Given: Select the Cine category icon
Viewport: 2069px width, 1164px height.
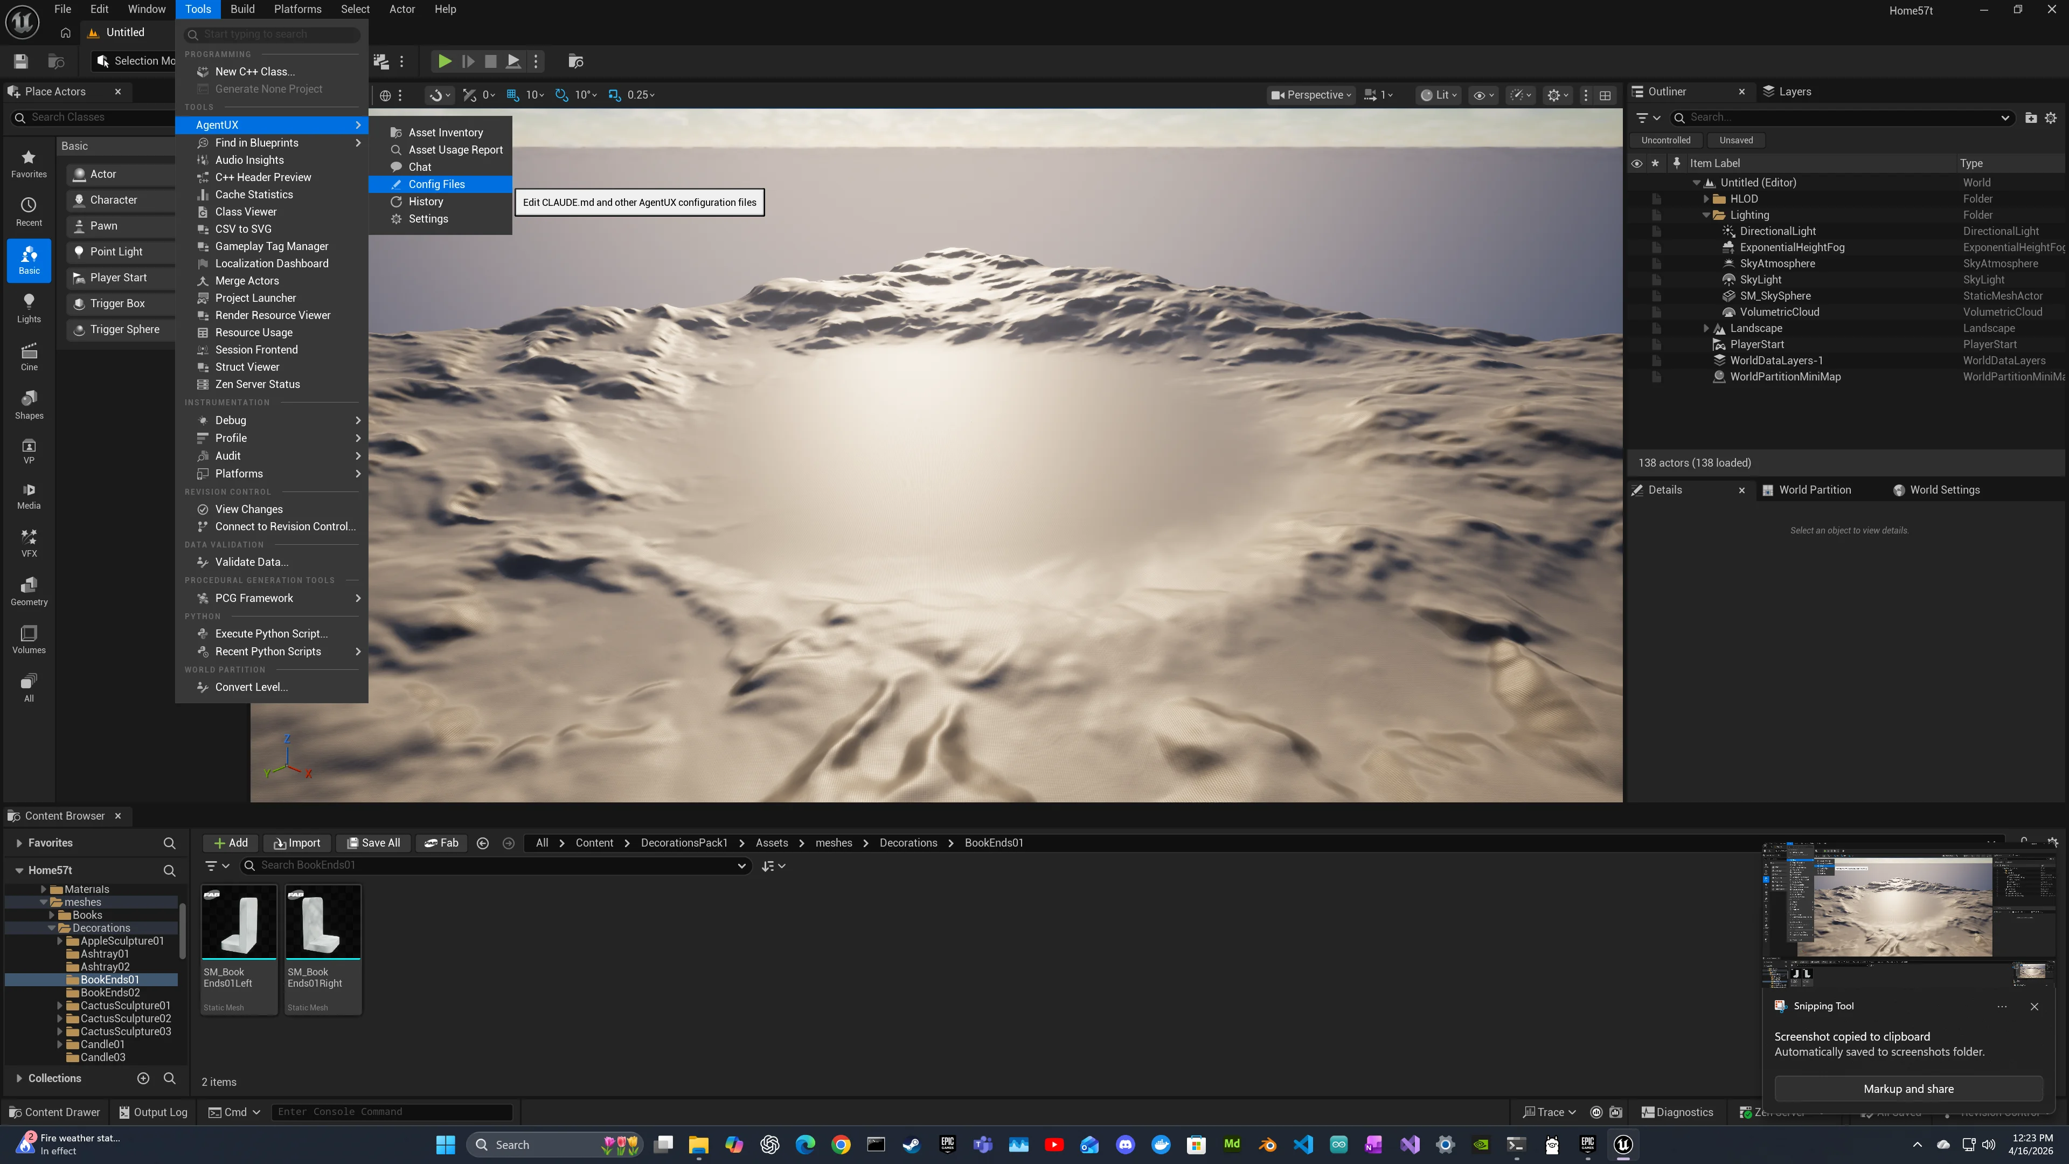Looking at the screenshot, I should point(29,357).
